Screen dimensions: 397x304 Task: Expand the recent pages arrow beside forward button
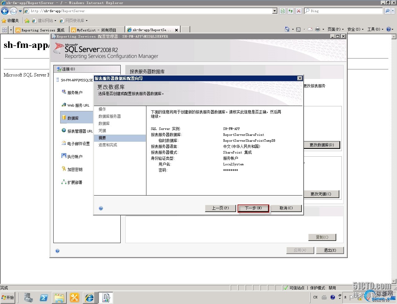tap(20, 11)
